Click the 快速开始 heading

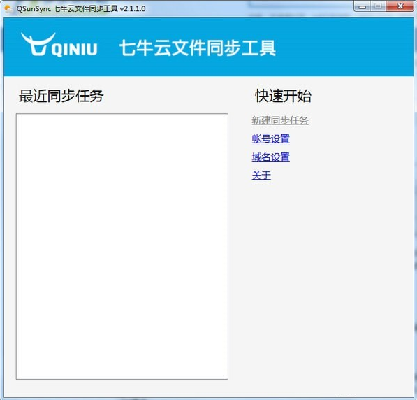(283, 96)
